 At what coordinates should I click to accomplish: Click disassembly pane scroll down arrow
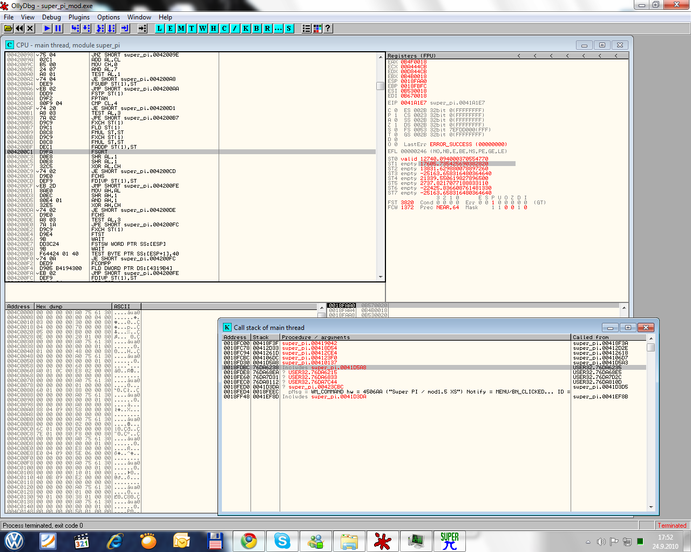[x=381, y=277]
